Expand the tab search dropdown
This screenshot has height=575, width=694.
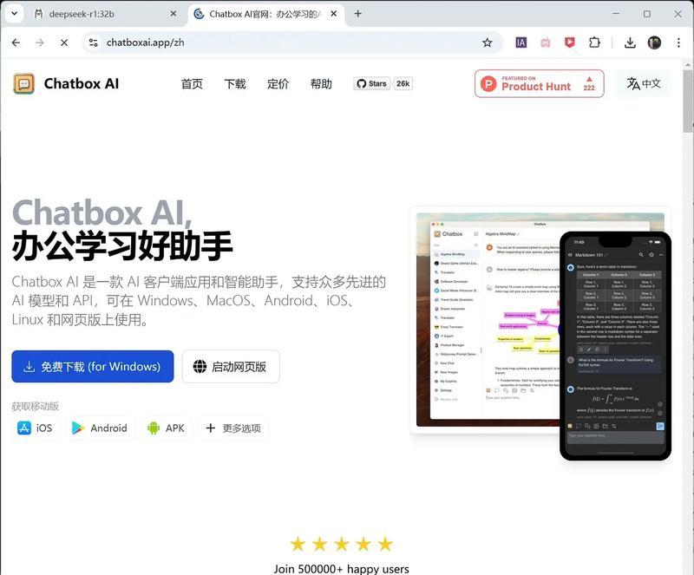point(14,14)
